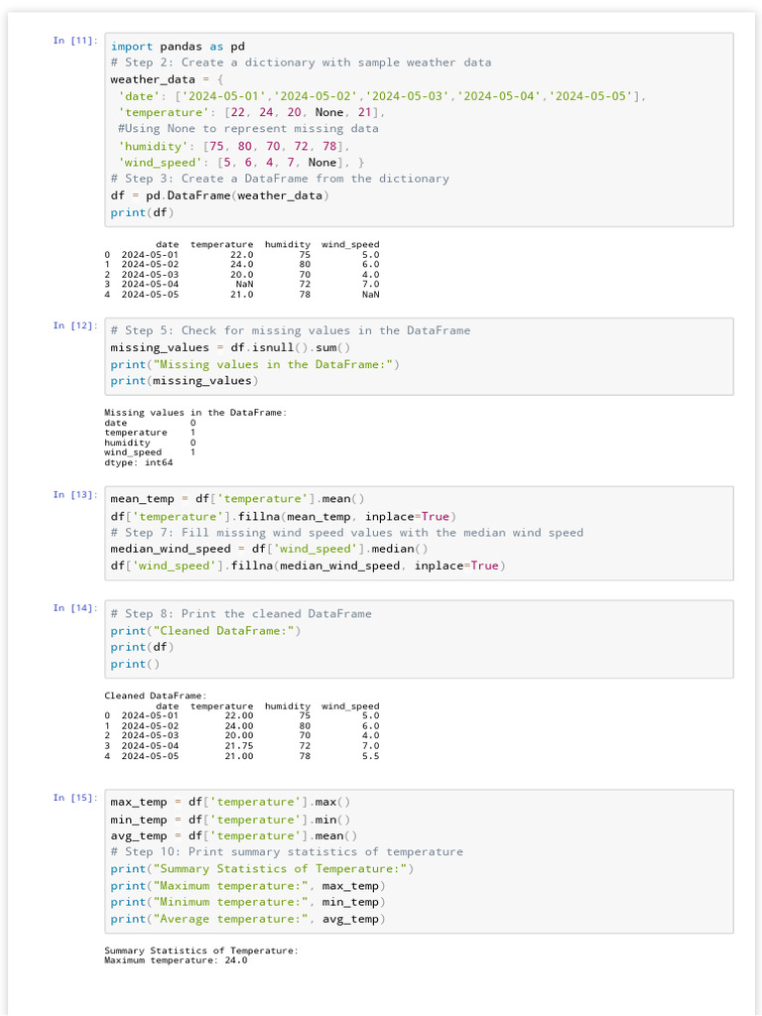Click the "Maximum temperature: 24.0" output text

pyautogui.click(x=176, y=960)
